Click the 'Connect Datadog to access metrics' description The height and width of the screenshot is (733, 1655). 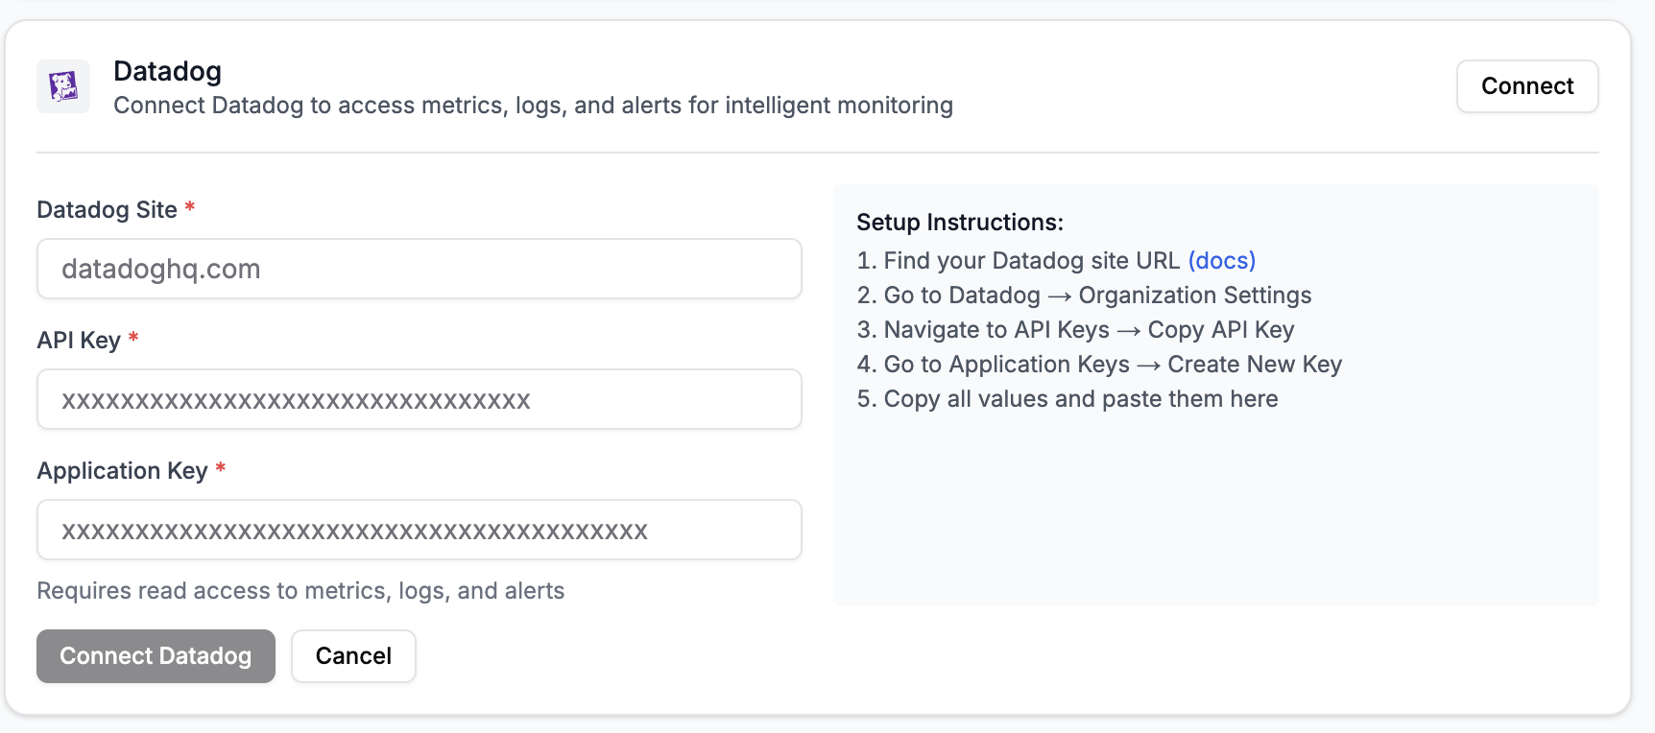coord(533,106)
